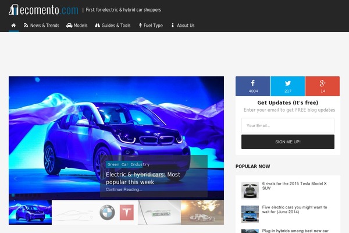Image resolution: width=349 pixels, height=233 pixels.
Task: Open the Green Car Industry category tag
Action: pos(128,164)
